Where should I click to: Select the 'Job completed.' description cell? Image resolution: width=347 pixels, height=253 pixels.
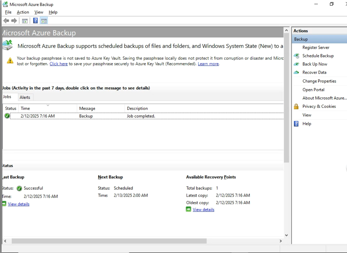141,116
